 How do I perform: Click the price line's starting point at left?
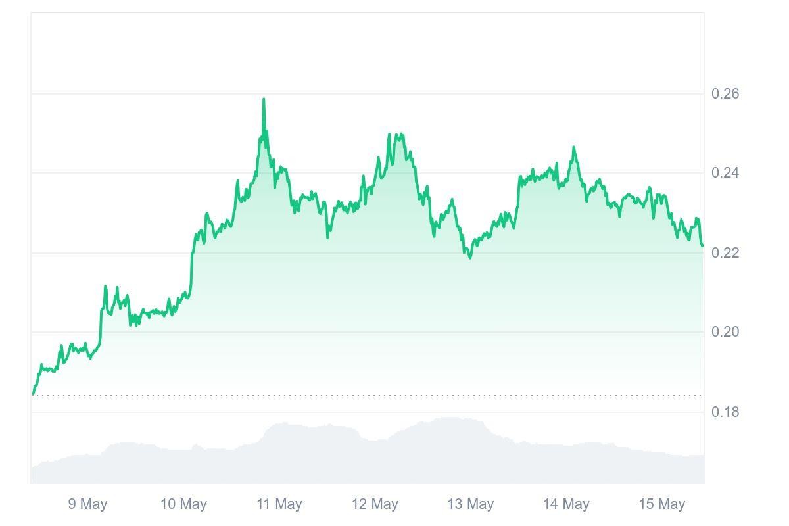pos(33,394)
